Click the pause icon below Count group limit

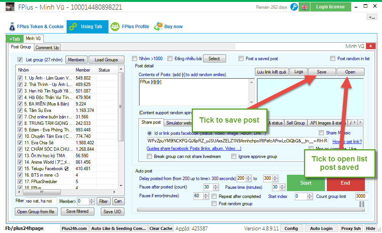pos(362,204)
